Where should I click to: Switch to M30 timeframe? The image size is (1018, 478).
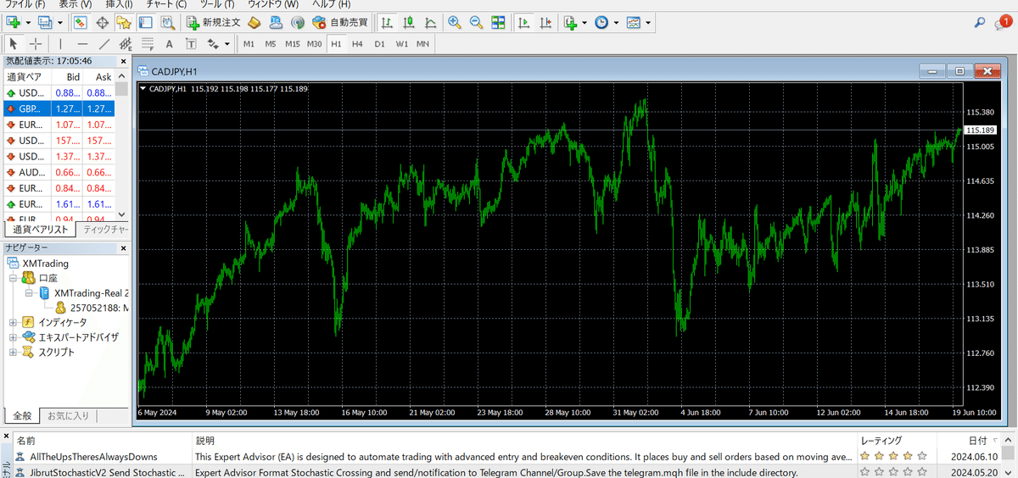coord(315,43)
